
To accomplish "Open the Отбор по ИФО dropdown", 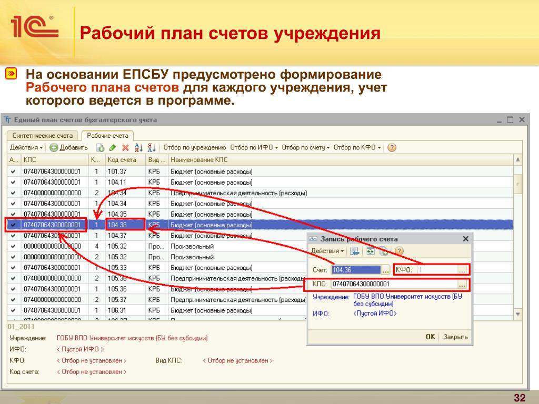I will (x=254, y=147).
